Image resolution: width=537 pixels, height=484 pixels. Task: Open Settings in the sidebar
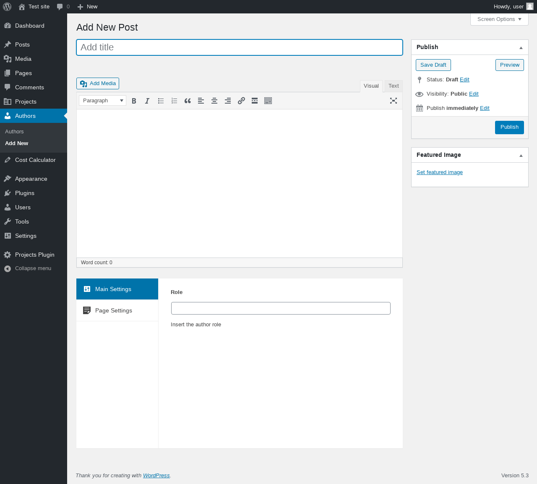click(x=34, y=236)
